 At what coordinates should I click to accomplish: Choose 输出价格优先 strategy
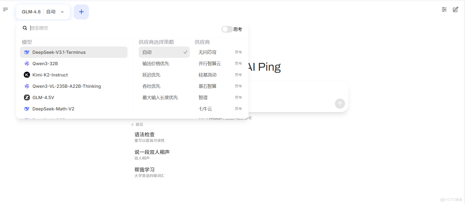click(164, 64)
